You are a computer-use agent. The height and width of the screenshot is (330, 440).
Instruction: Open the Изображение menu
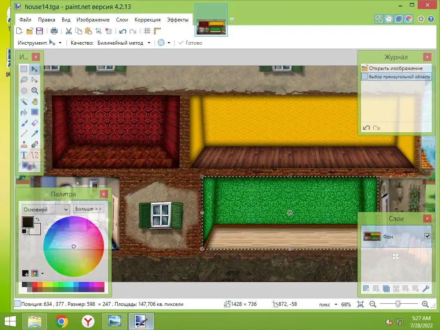[x=93, y=20]
